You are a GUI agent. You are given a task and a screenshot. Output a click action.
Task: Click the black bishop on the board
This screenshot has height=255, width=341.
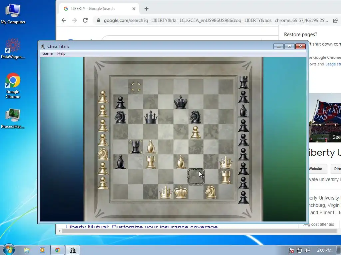(x=120, y=162)
